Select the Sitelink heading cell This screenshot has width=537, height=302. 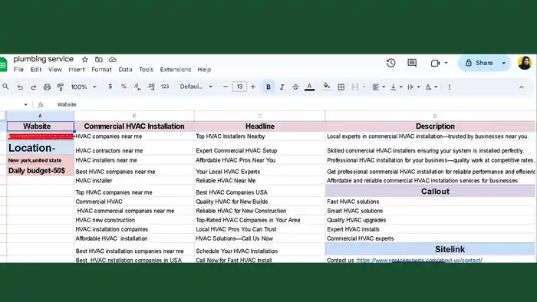(x=430, y=249)
